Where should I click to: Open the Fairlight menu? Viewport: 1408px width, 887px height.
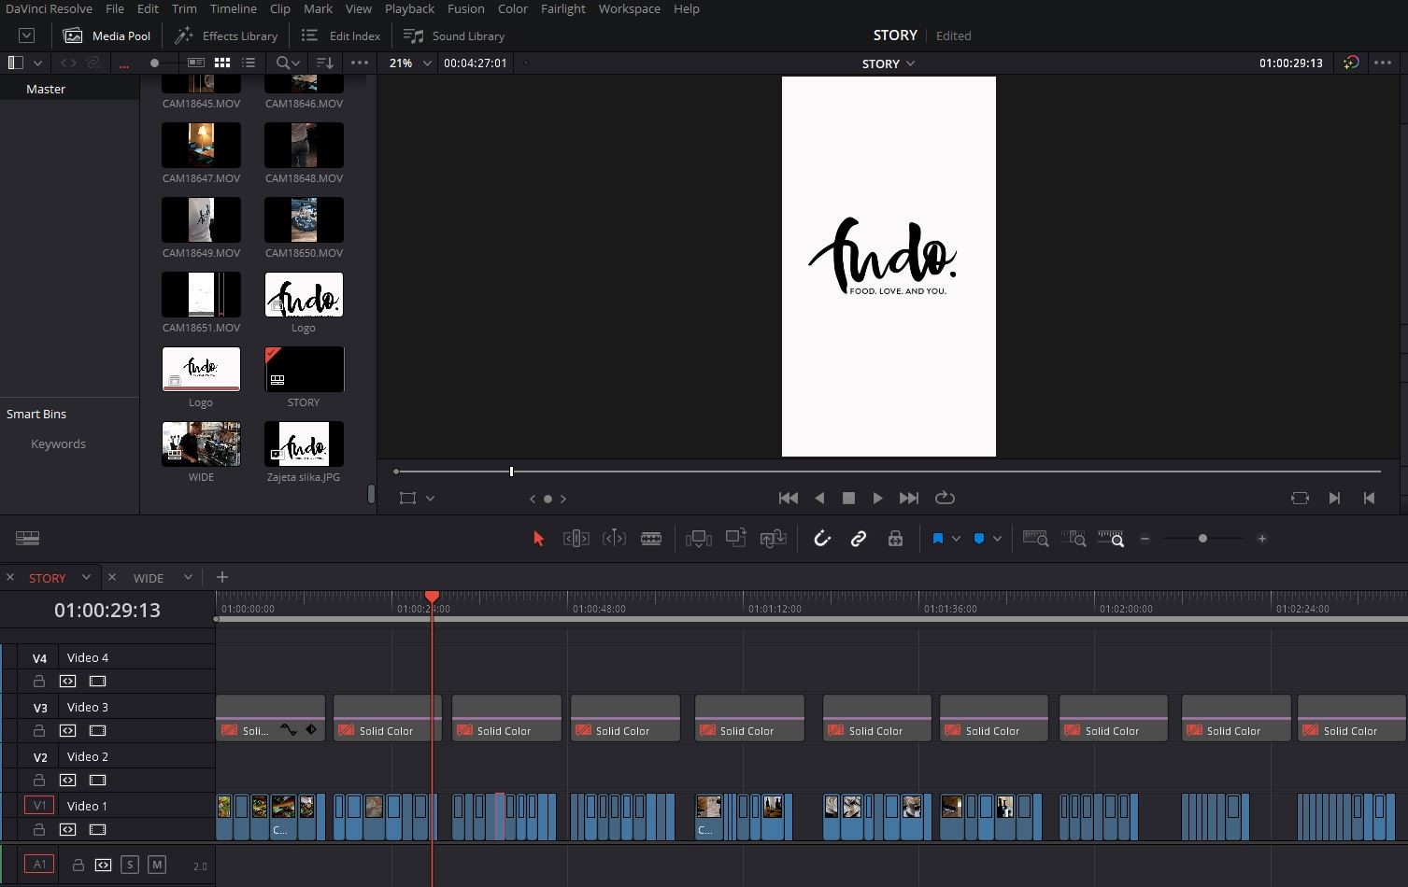click(563, 8)
